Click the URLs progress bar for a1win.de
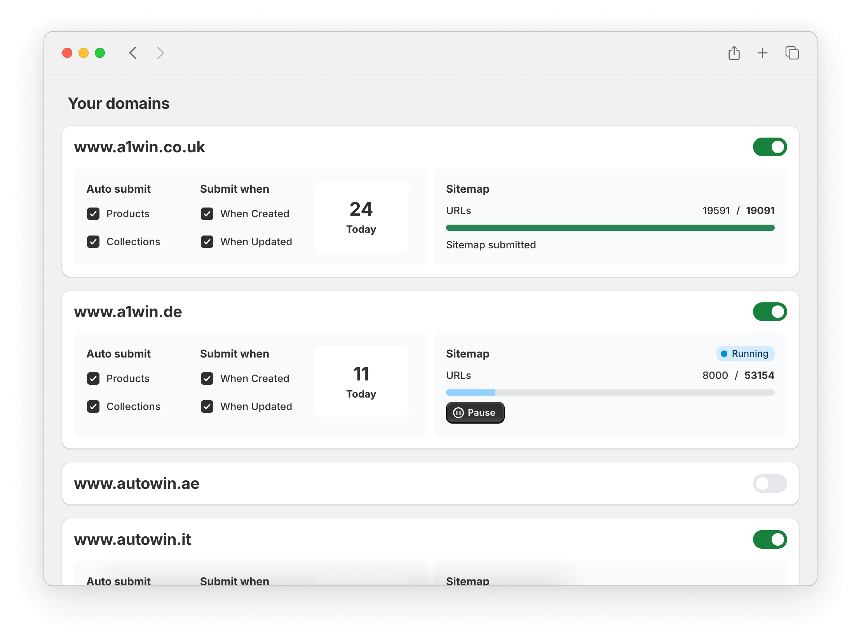Screen dimensions: 861x642 tap(610, 391)
